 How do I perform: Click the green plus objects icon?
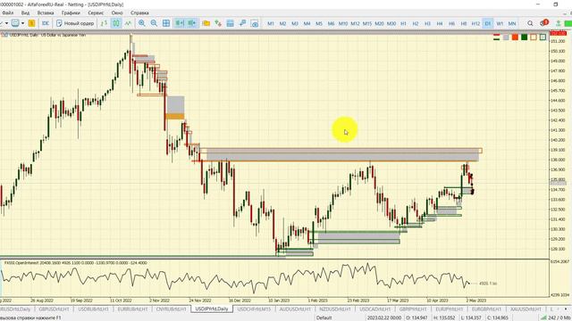[x=218, y=23]
